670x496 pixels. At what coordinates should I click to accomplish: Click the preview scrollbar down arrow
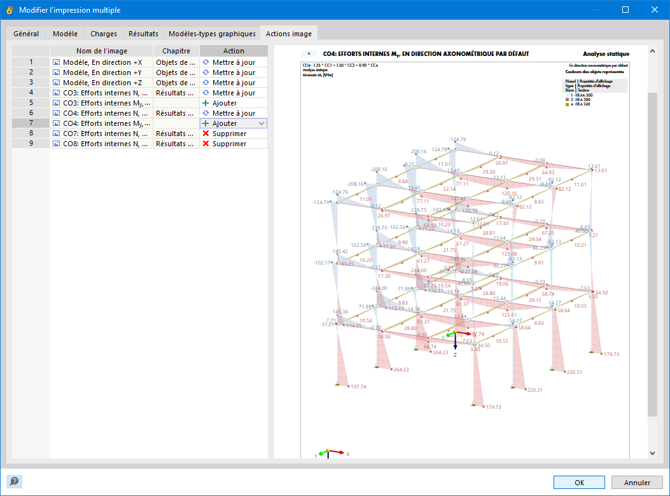[652, 453]
